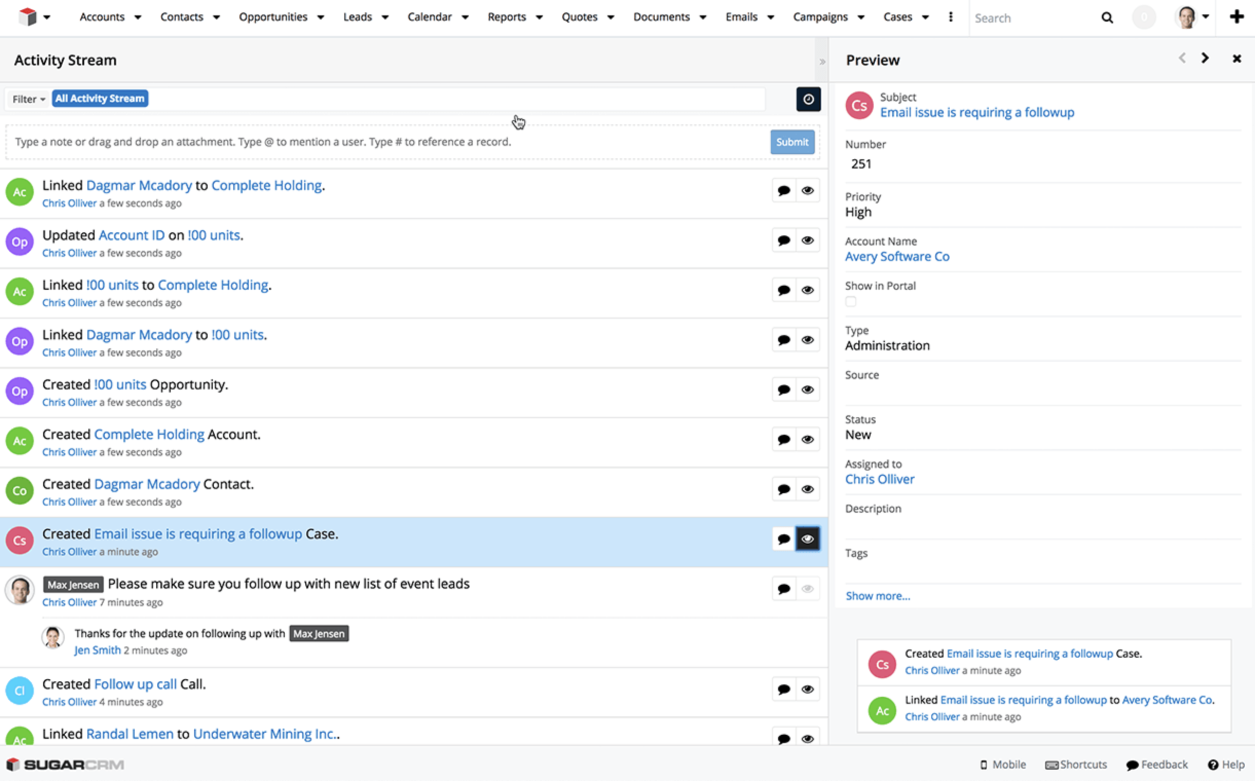Open the Filter dropdown
This screenshot has width=1255, height=781.
pyautogui.click(x=28, y=99)
